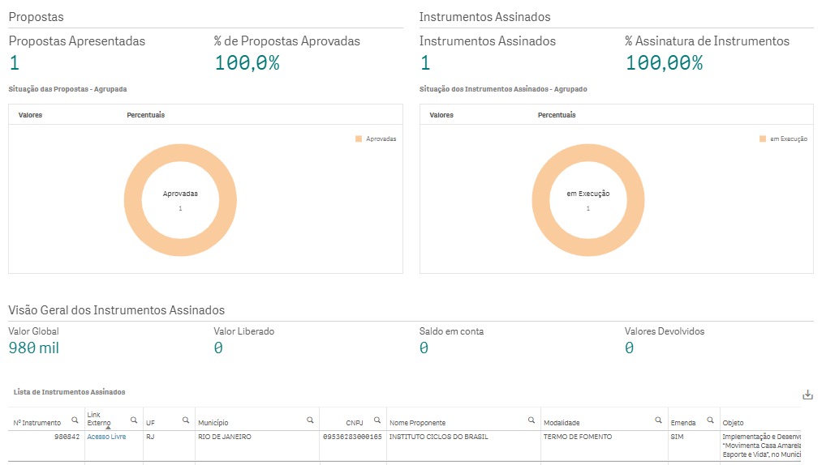The width and height of the screenshot is (822, 465).
Task: Click the Aprovadas legend color swatch
Action: [359, 139]
